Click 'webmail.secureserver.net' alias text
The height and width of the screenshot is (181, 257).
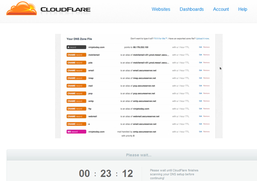pos(146,116)
